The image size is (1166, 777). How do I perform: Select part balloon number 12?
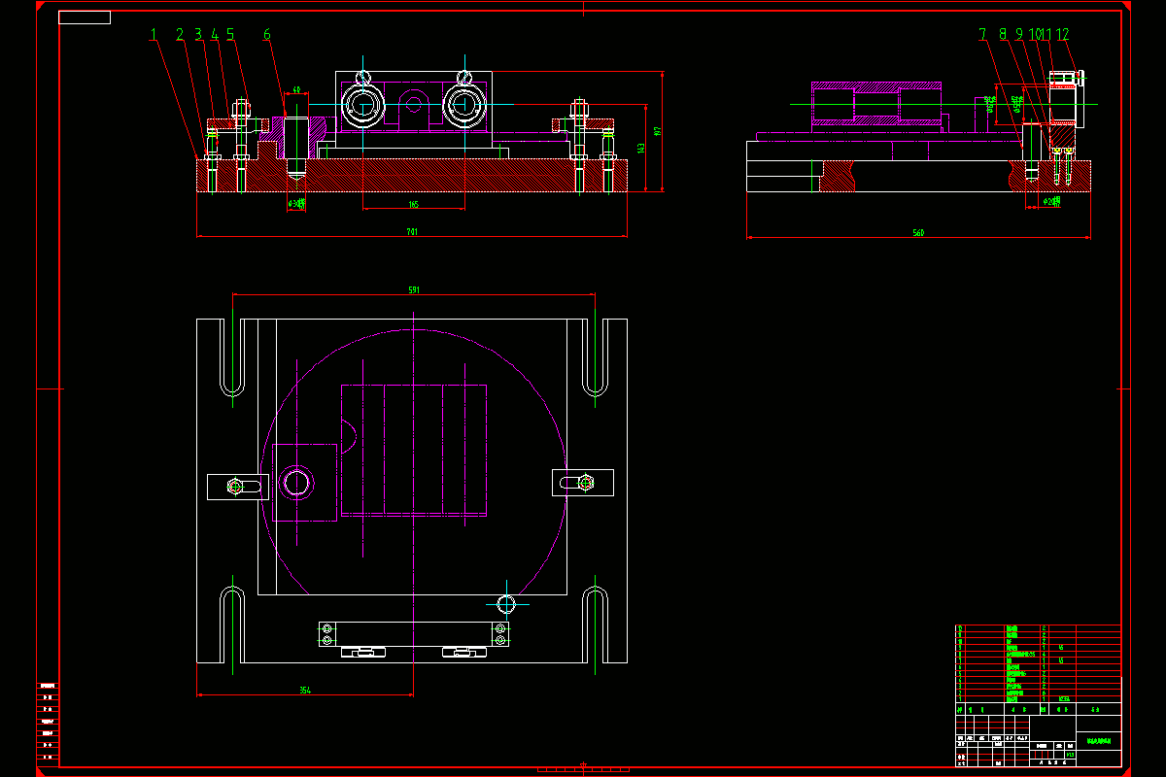coord(1062,35)
